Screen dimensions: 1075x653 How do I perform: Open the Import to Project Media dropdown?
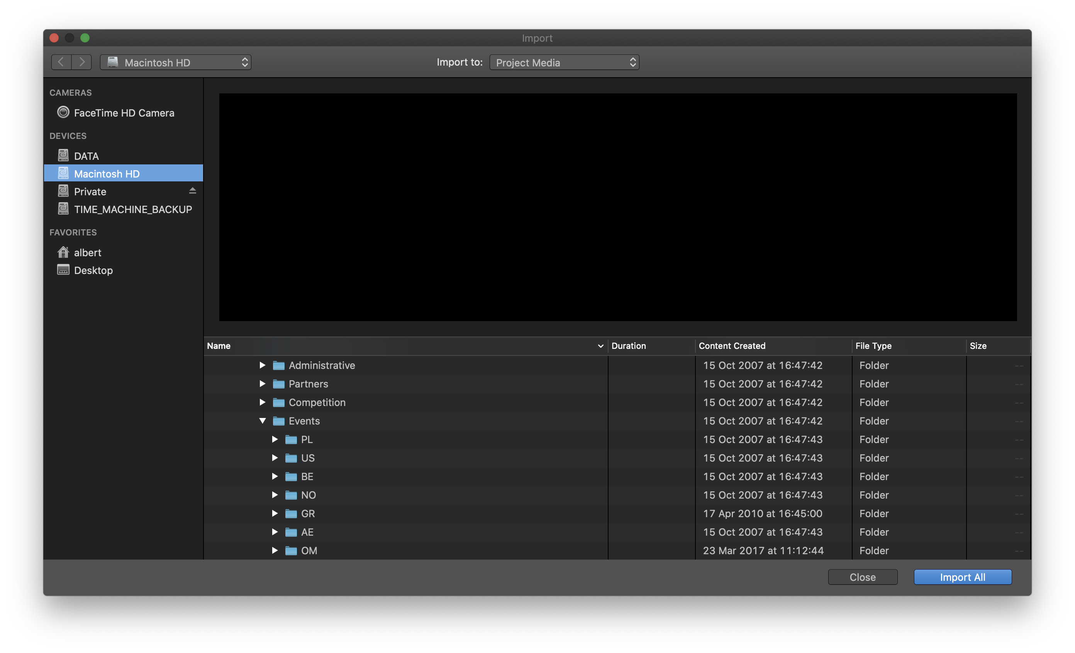tap(564, 63)
